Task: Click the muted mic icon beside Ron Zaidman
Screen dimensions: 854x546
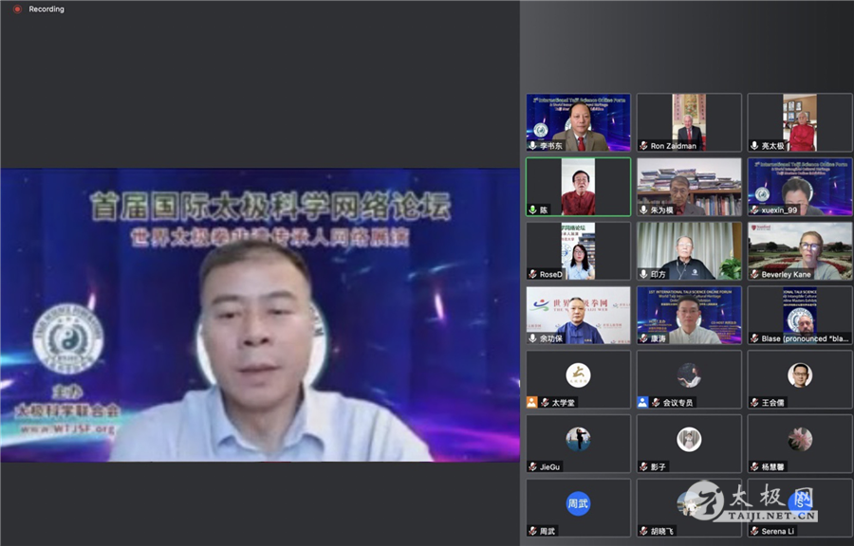Action: 644,146
